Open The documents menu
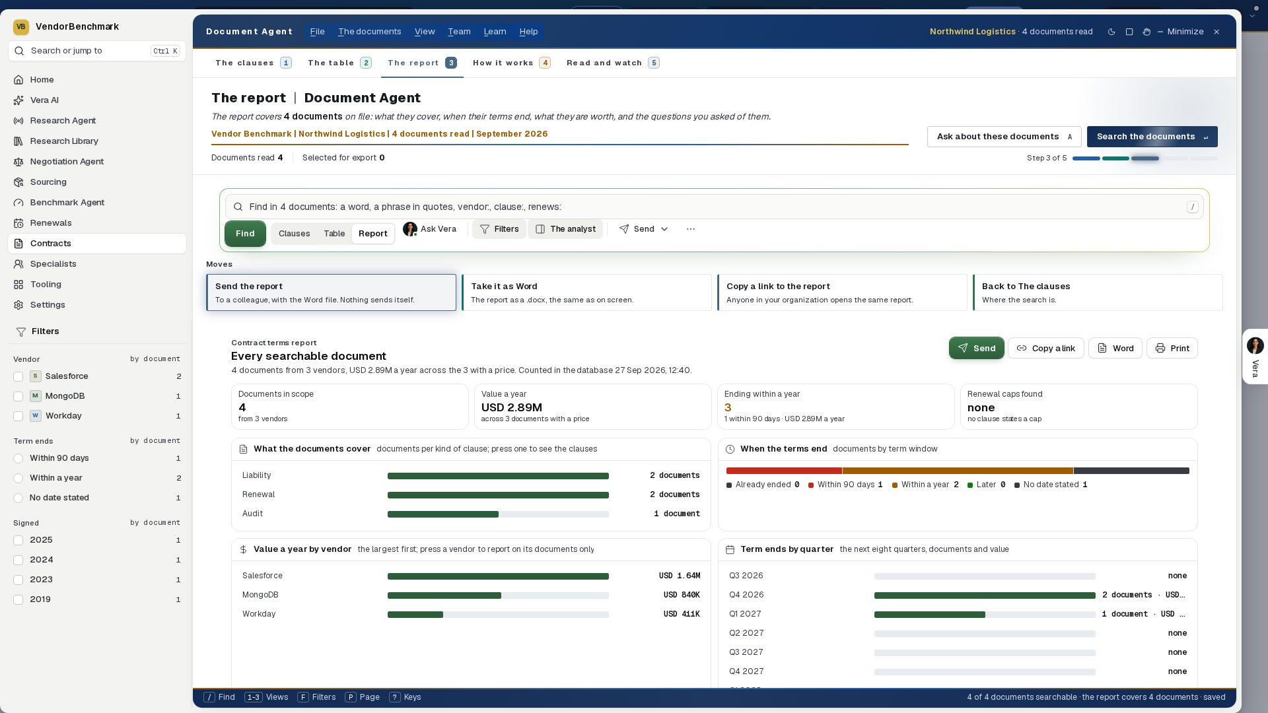This screenshot has width=1268, height=713. tap(369, 32)
